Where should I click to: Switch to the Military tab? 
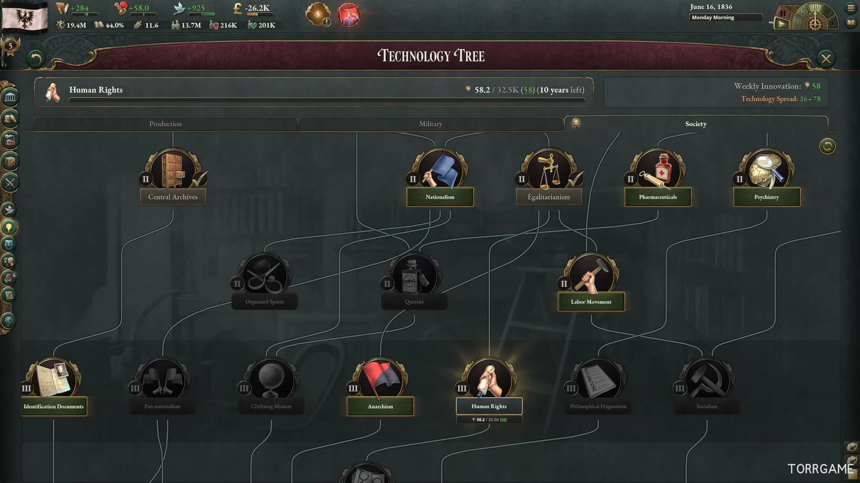click(x=430, y=124)
